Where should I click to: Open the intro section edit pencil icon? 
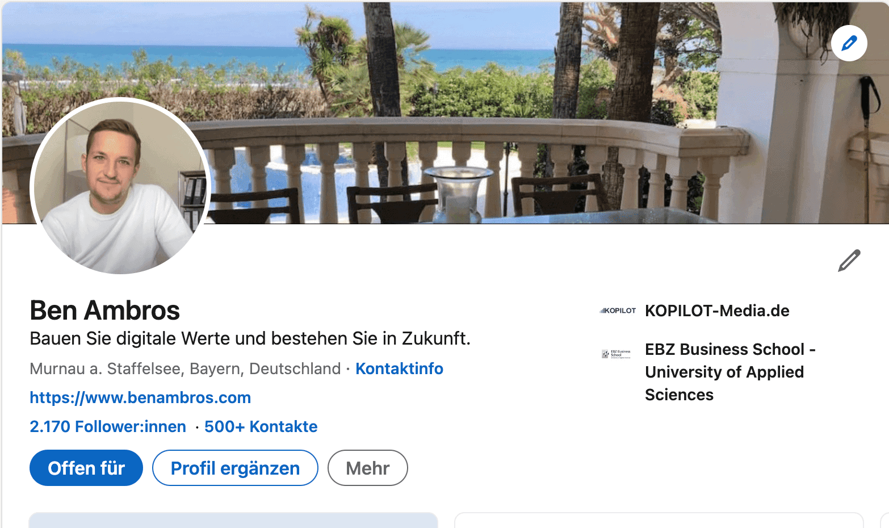[848, 260]
